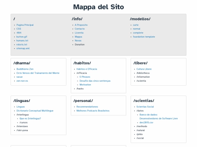Select the /cursos list item
The image size is (197, 147).
pos(23,123)
